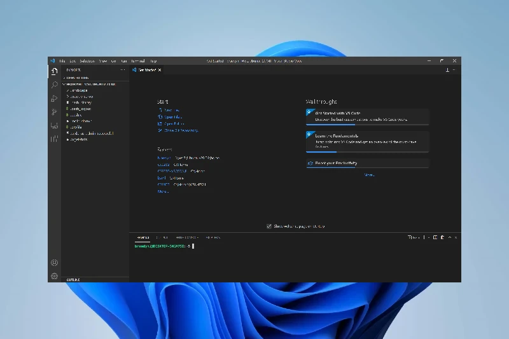The width and height of the screenshot is (509, 339).
Task: Open the Remote Explorer view
Action: pyautogui.click(x=54, y=125)
